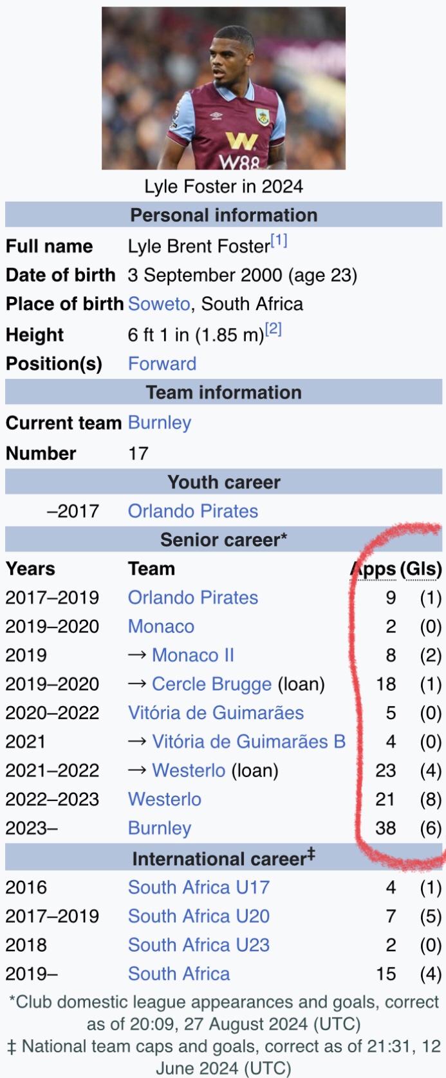This screenshot has height=1078, width=446.
Task: Open the Forward position link
Action: [x=162, y=363]
